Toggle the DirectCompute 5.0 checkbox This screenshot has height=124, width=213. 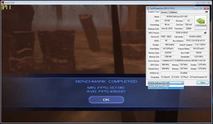pyautogui.click(x=191, y=77)
